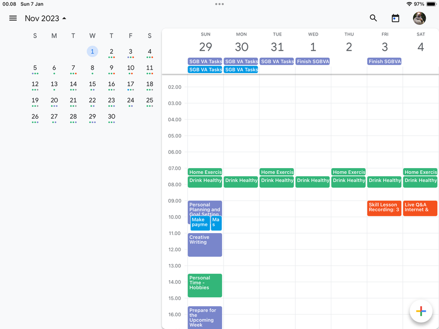Screen dimensions: 439x329
Task: Tap the battery status icon
Action: 431,4
